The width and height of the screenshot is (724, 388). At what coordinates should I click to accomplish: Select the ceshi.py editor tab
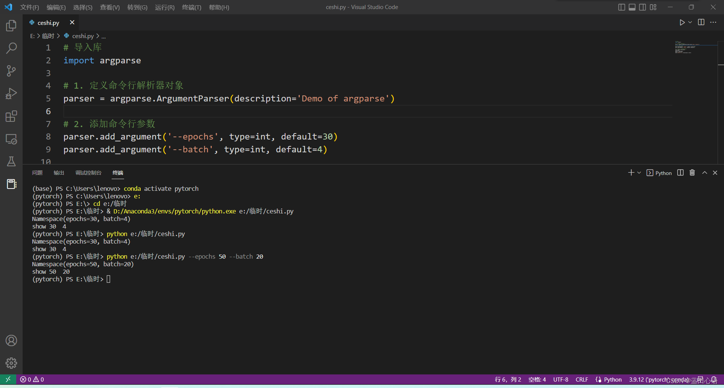(48, 23)
